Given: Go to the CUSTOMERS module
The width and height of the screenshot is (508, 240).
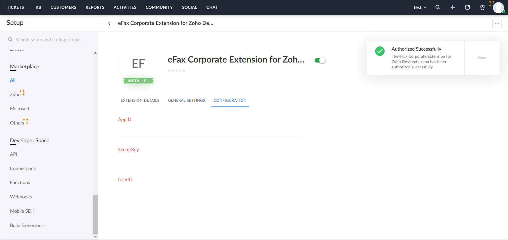Looking at the screenshot, I should point(63,7).
